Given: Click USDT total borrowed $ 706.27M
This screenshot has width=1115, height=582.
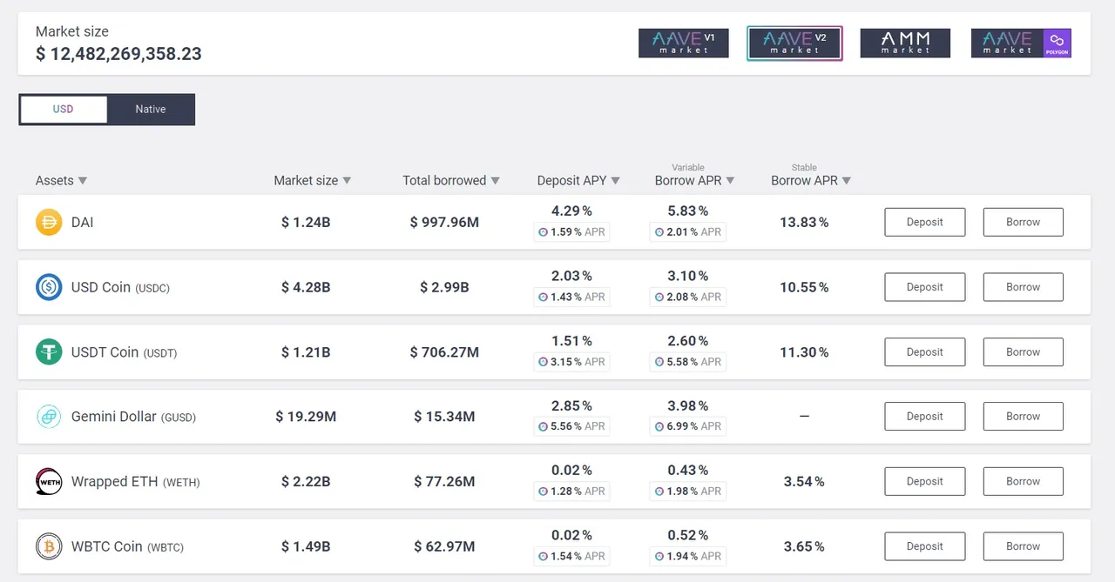Looking at the screenshot, I should pos(444,352).
